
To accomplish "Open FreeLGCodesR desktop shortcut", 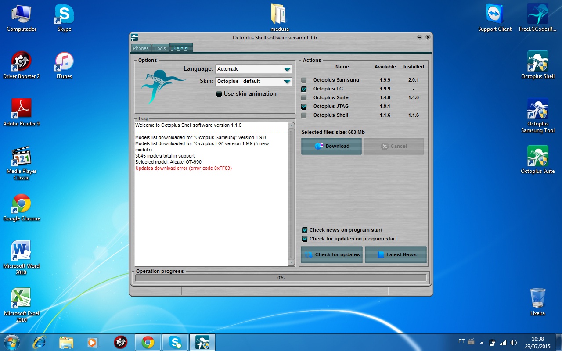I will pyautogui.click(x=537, y=18).
